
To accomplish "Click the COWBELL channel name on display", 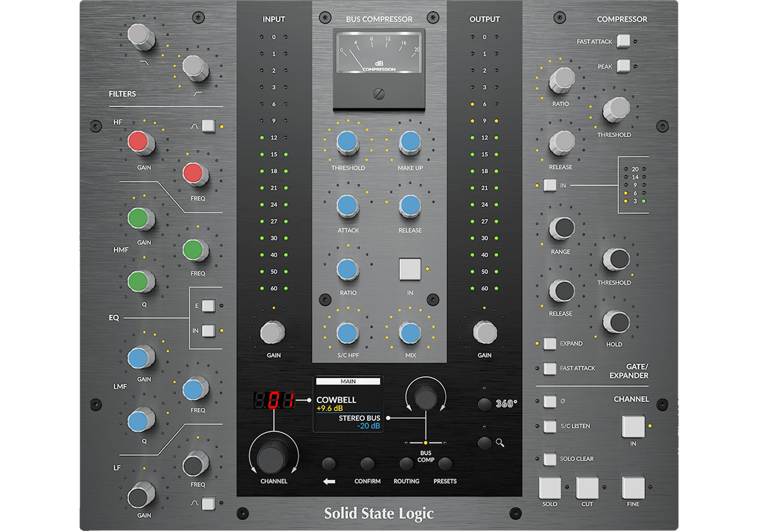I will coord(336,400).
